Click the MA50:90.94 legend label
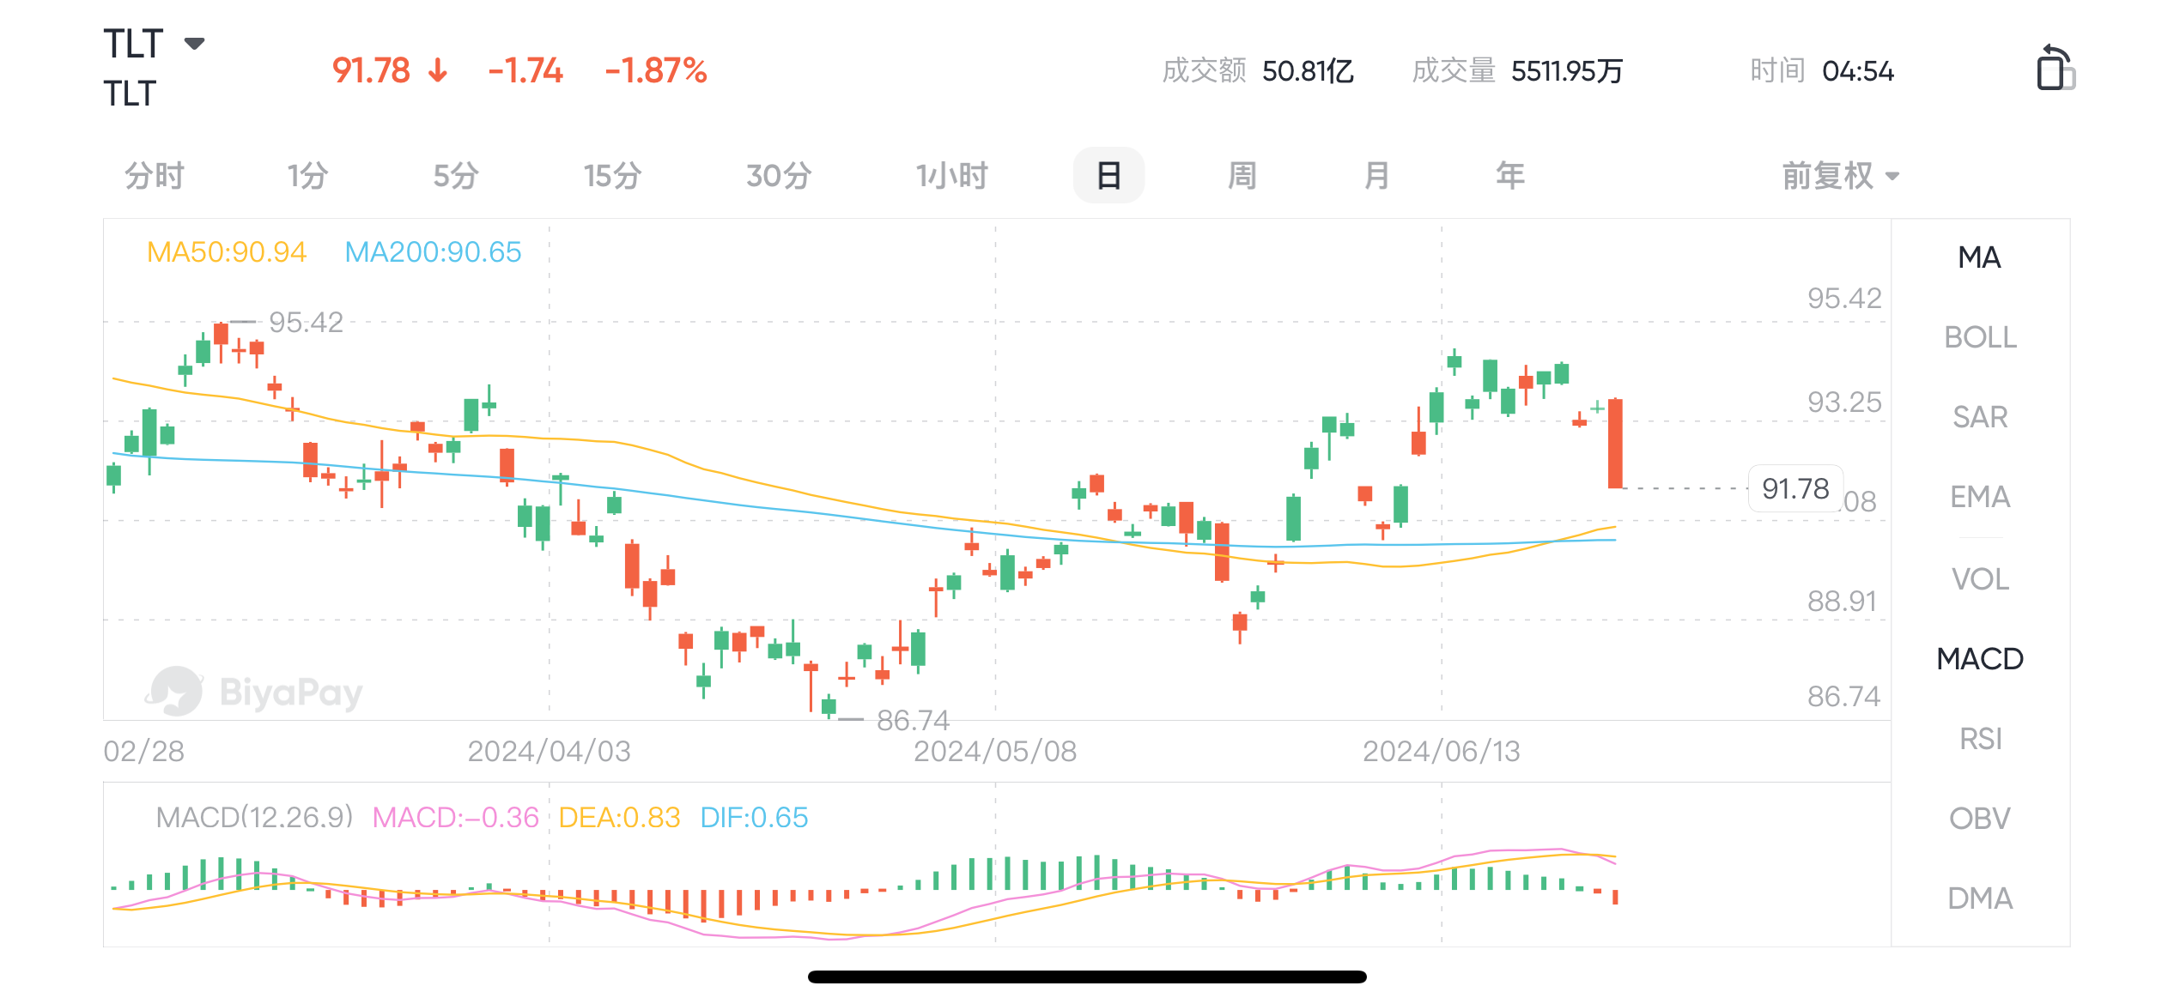 227,252
